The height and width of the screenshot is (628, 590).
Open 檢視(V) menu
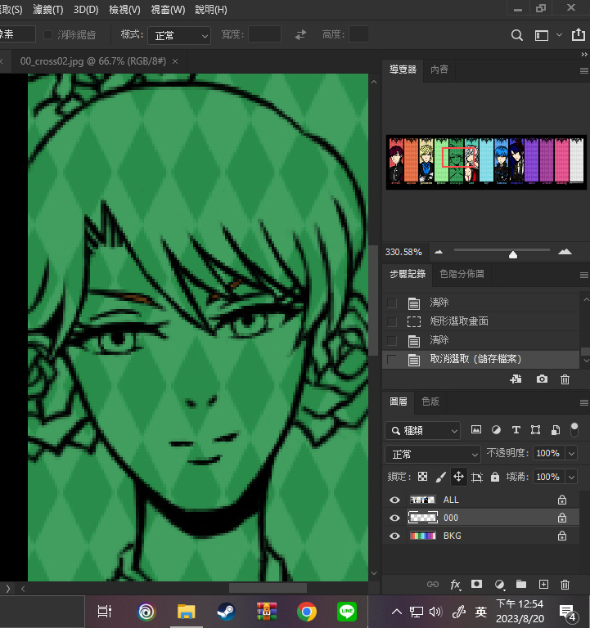[124, 10]
